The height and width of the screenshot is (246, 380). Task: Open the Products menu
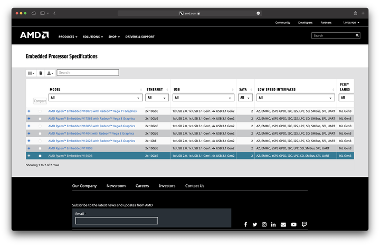[68, 37]
